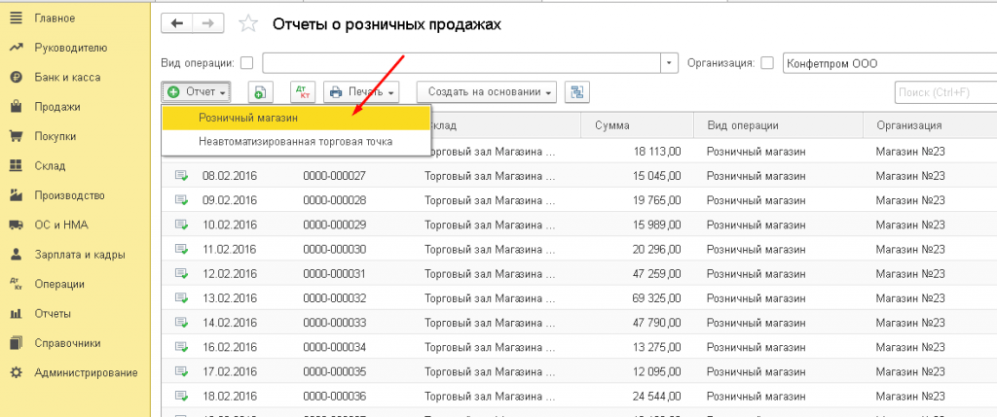
Task: Choose Неавтоматизированная торговая точка entry
Action: click(x=296, y=142)
